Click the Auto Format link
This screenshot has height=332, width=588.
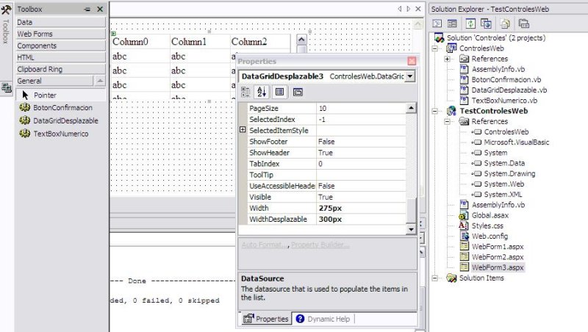(264, 245)
